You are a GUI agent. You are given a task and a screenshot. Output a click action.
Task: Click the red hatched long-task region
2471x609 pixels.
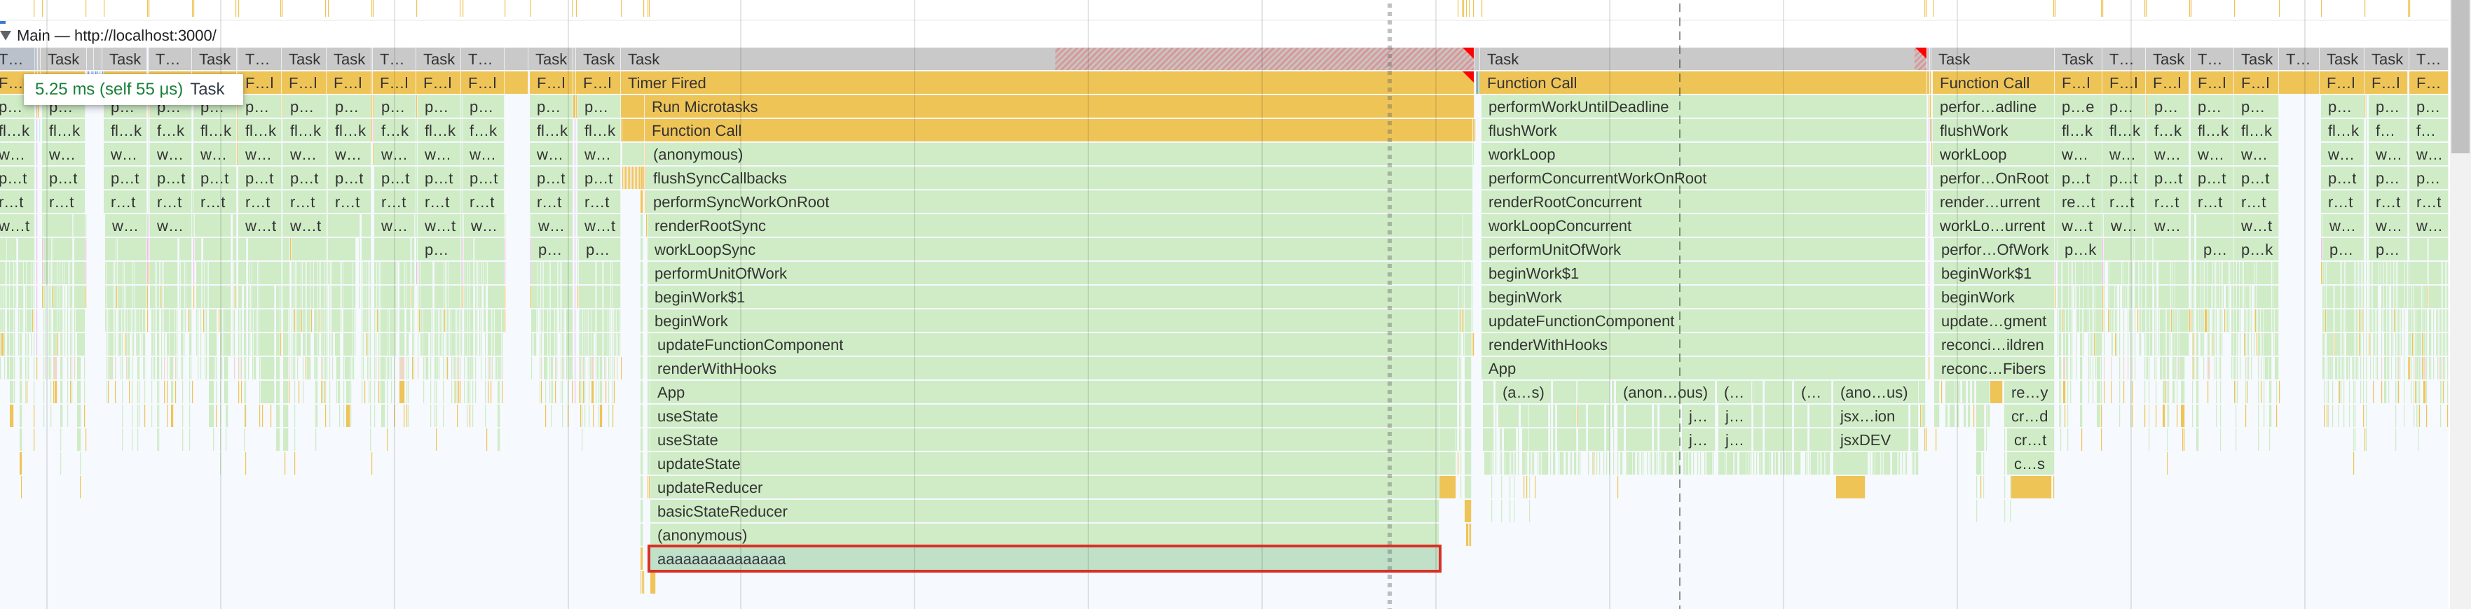[1247, 59]
